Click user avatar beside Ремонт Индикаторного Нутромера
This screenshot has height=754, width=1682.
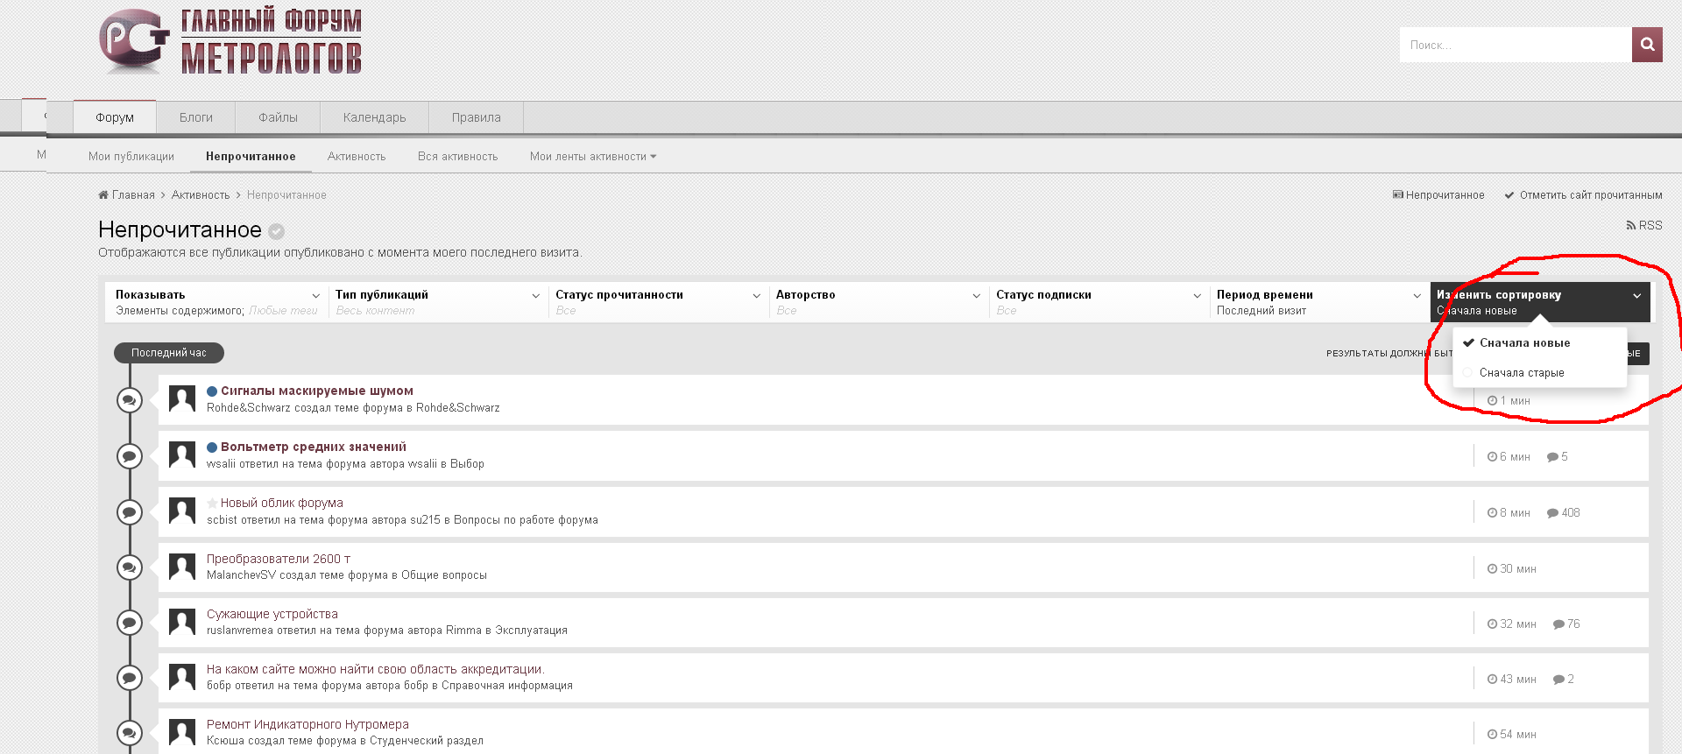coord(182,732)
